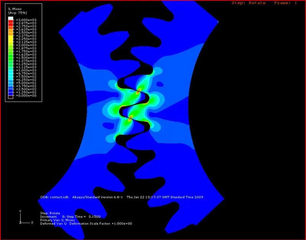
Task: Select the +1.500e+03 legend label
Action: pos(26,58)
